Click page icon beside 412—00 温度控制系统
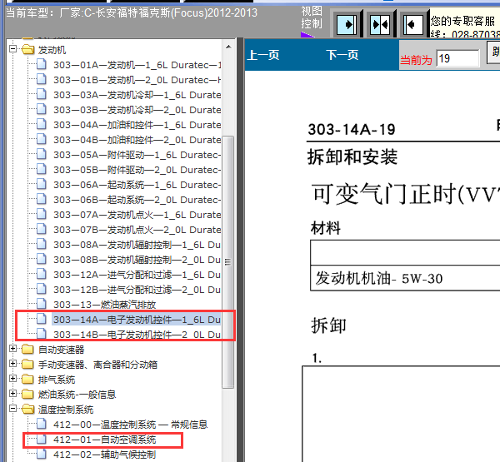 [x=41, y=424]
